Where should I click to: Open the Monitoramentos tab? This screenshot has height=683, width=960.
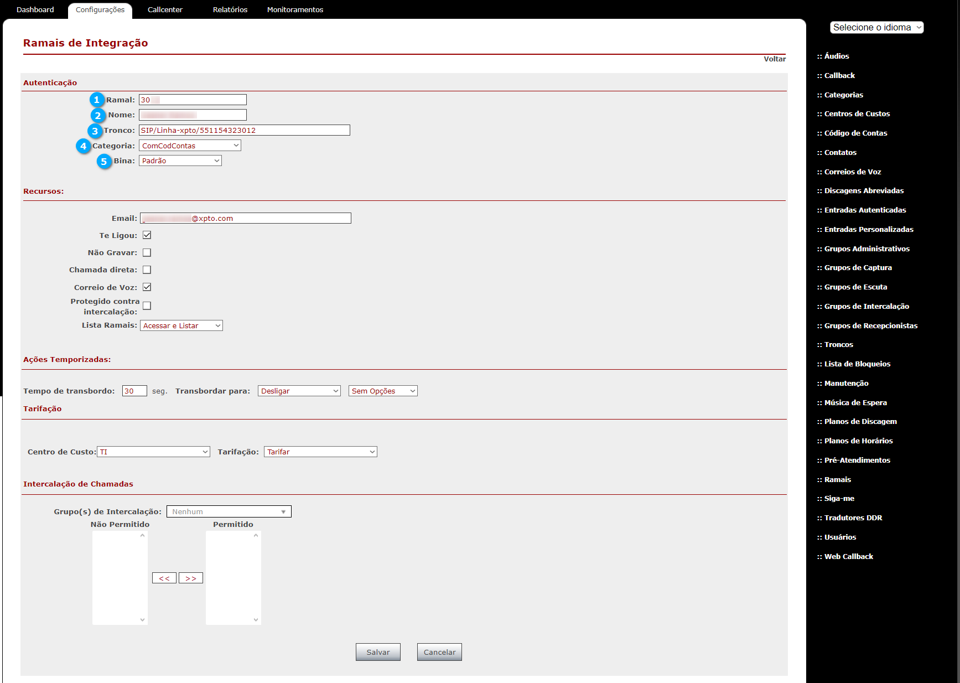[295, 10]
